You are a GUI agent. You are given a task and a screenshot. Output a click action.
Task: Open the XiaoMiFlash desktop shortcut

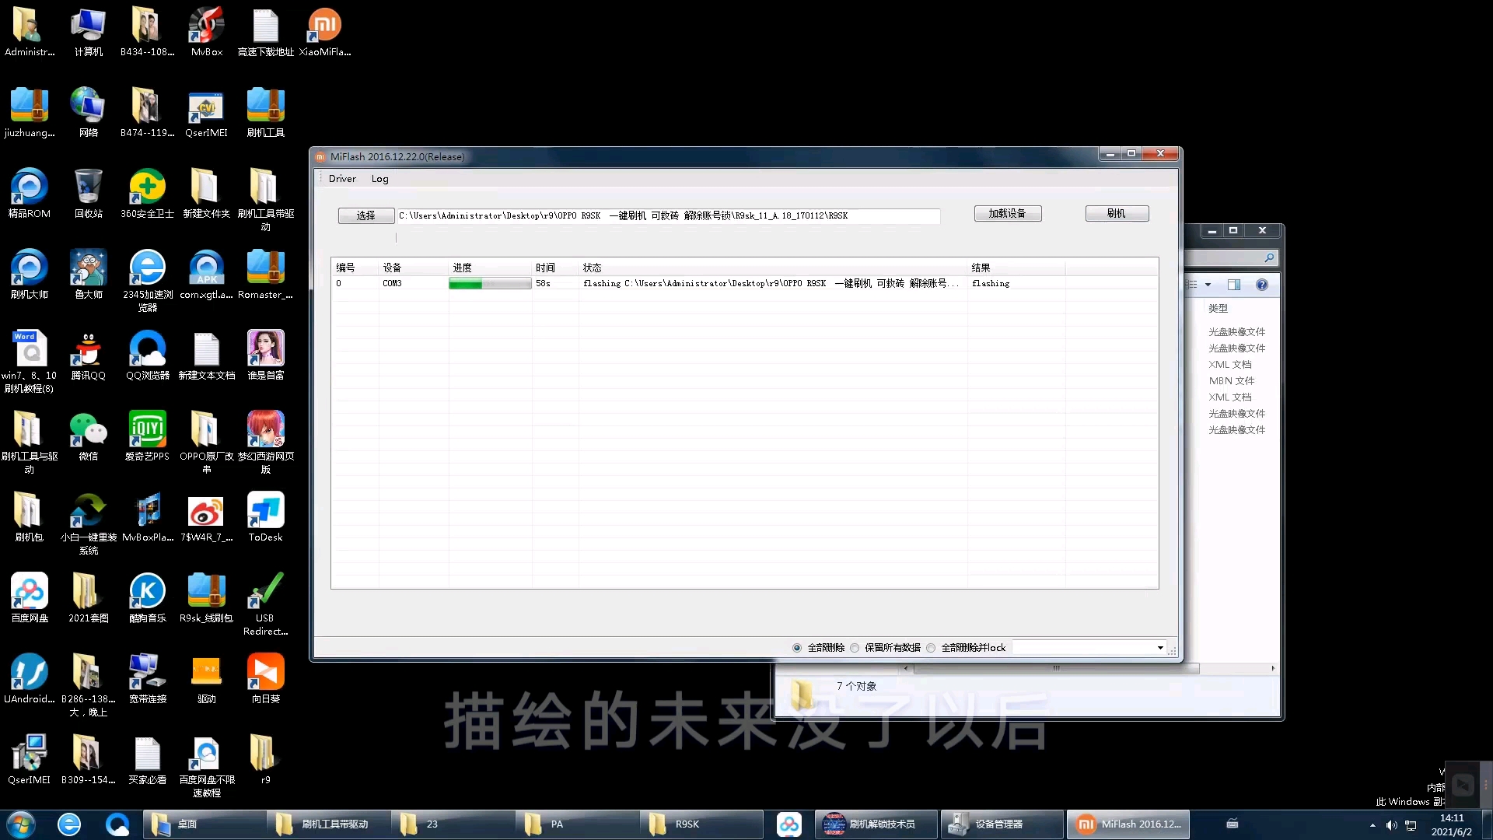[x=325, y=33]
